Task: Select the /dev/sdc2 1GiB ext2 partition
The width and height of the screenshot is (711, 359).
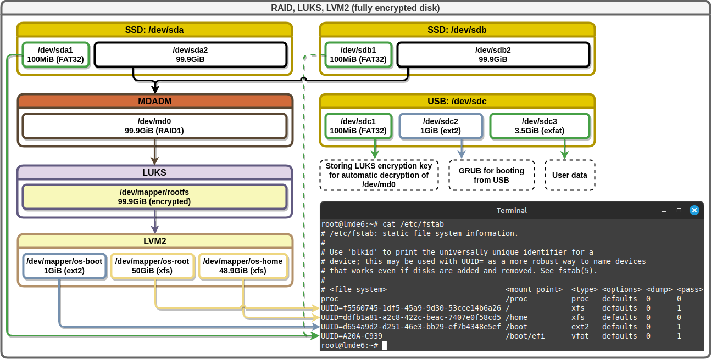Action: coord(441,126)
